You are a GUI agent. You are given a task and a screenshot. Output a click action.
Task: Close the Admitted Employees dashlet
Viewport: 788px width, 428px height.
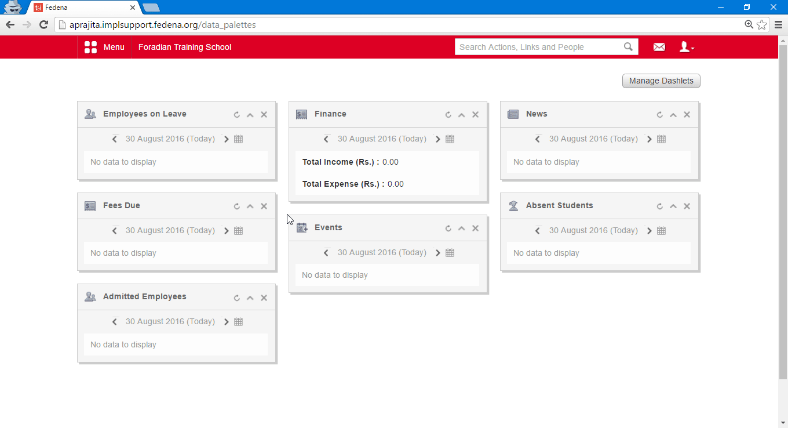click(x=264, y=298)
